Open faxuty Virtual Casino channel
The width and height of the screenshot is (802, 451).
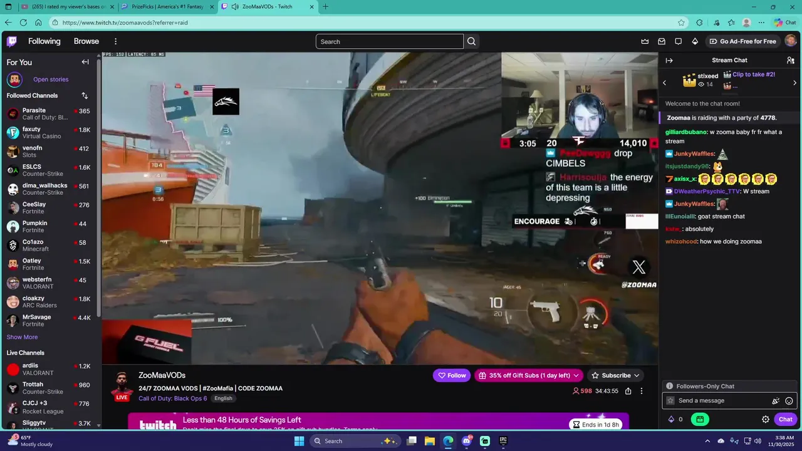point(49,133)
